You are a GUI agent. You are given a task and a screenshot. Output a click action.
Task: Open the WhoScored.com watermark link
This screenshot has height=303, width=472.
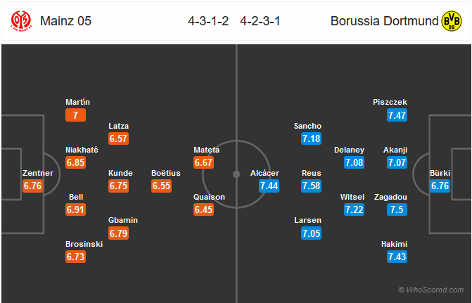point(430,290)
